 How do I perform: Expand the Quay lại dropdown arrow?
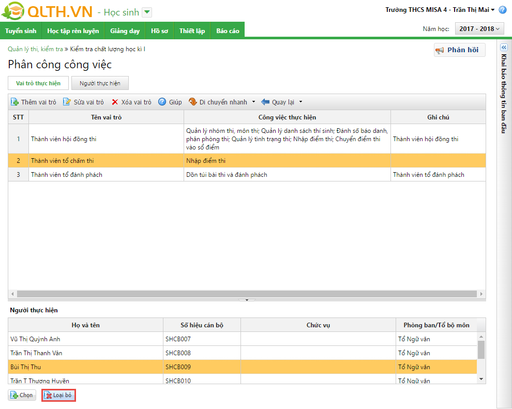pos(300,102)
